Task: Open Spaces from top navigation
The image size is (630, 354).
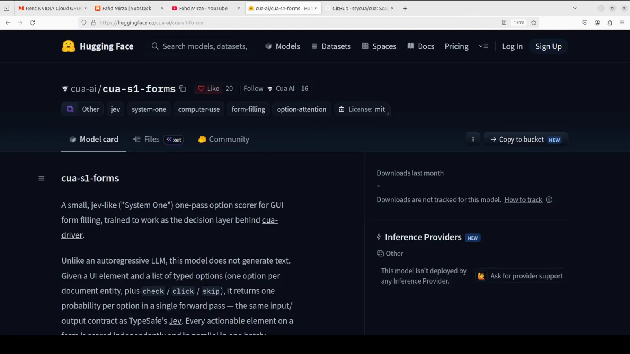Action: (x=379, y=46)
